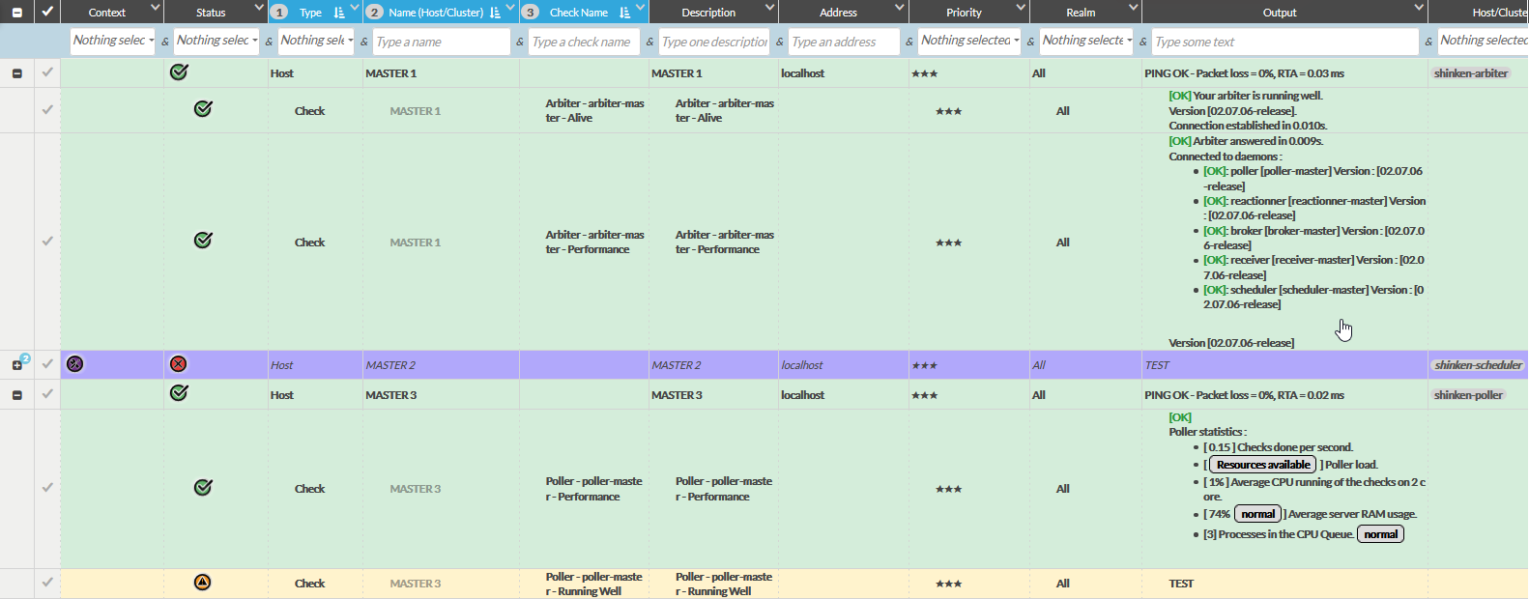The height and width of the screenshot is (599, 1529).
Task: Click sort icon in Name (Host/Cluster) header
Action: (495, 13)
